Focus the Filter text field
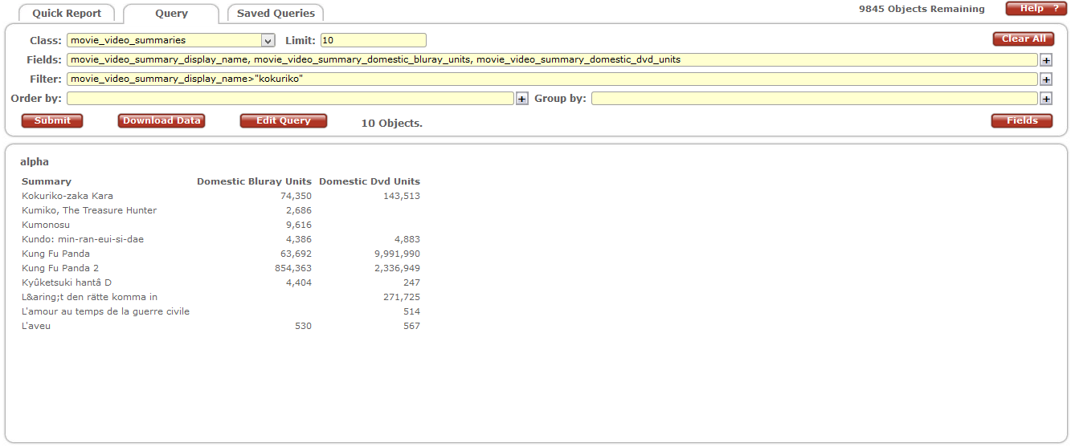This screenshot has height=447, width=1071. point(552,79)
